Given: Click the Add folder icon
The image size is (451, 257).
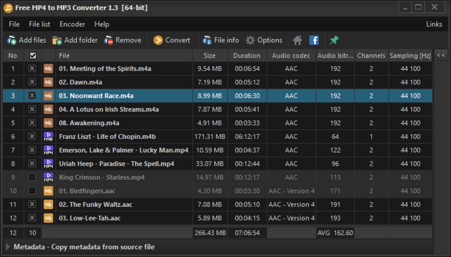Looking at the screenshot, I should [x=57, y=40].
